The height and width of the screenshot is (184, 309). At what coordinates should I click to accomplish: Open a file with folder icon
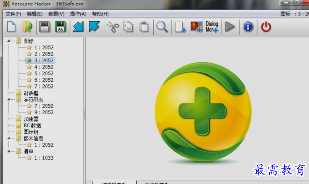click(x=27, y=27)
